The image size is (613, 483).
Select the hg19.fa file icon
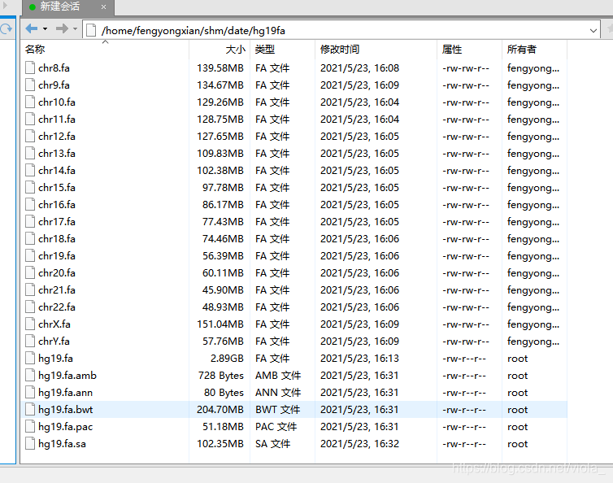(x=30, y=359)
